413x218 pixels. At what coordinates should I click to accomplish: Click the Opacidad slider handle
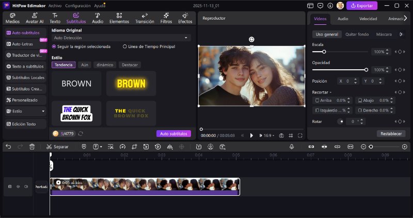click(366, 70)
